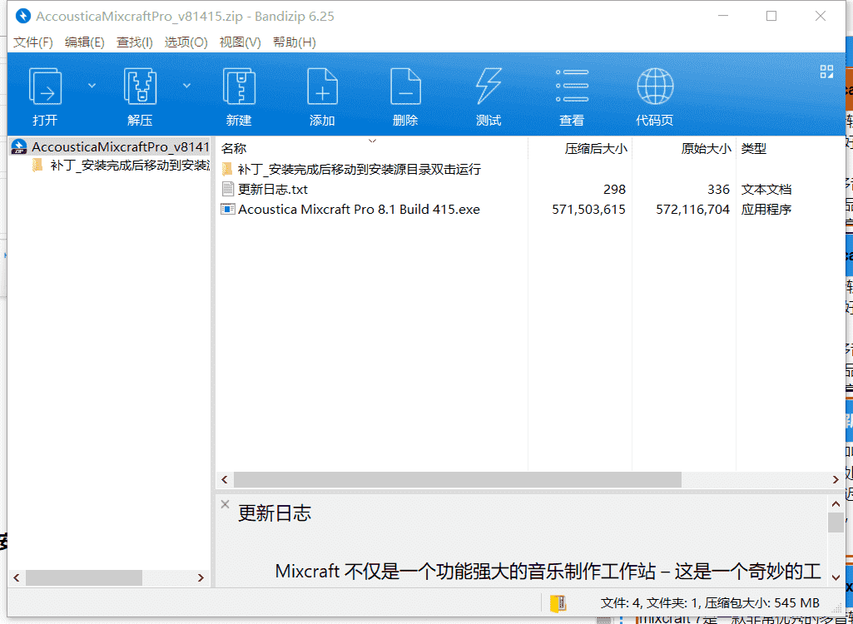
Task: Click left tree scroll right arrow
Action: pos(201,577)
